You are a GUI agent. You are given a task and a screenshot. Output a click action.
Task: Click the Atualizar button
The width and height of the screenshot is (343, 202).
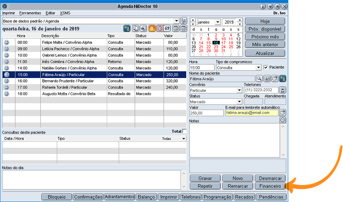(265, 53)
